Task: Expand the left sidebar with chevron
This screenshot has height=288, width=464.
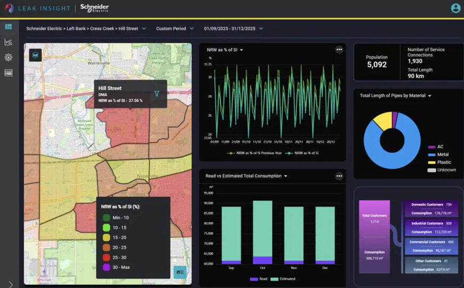Action: pyautogui.click(x=11, y=284)
